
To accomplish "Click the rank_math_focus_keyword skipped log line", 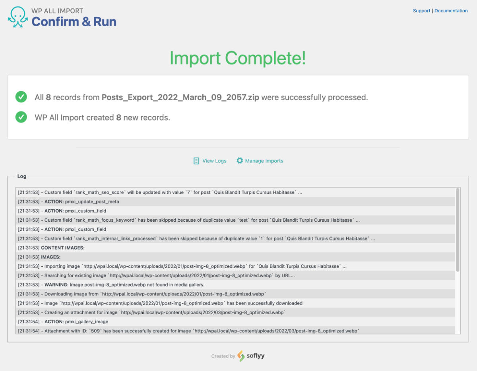I will point(235,220).
